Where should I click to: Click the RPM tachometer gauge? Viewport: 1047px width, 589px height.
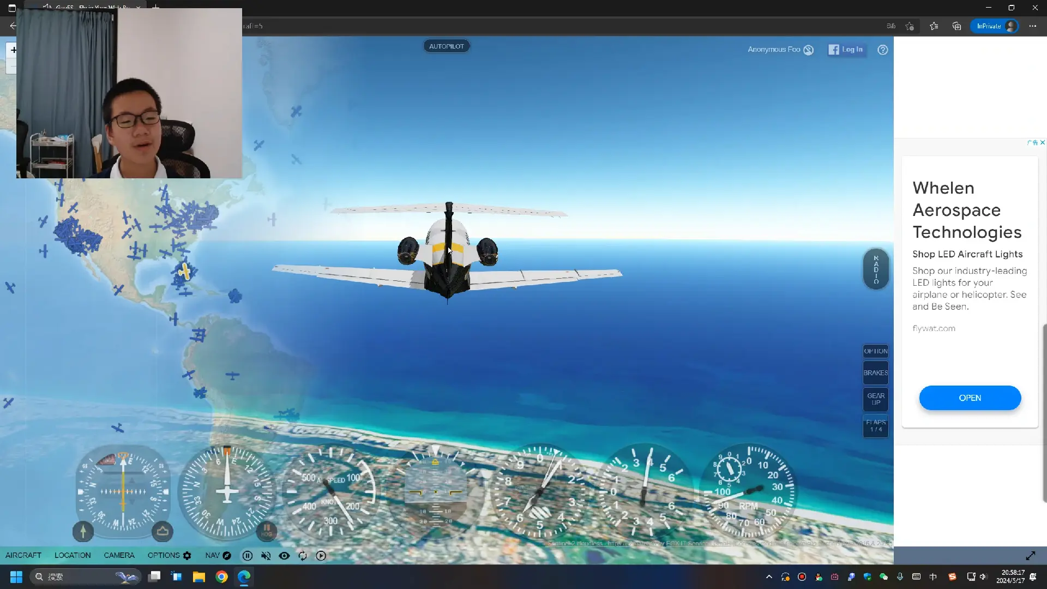(749, 492)
